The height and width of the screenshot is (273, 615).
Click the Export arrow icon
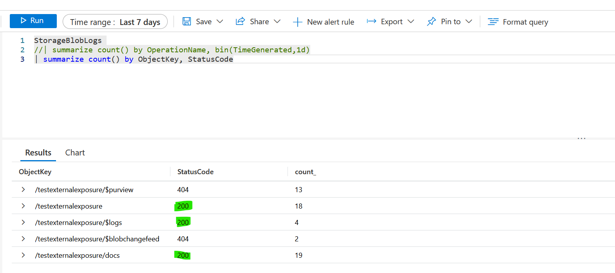pyautogui.click(x=371, y=21)
